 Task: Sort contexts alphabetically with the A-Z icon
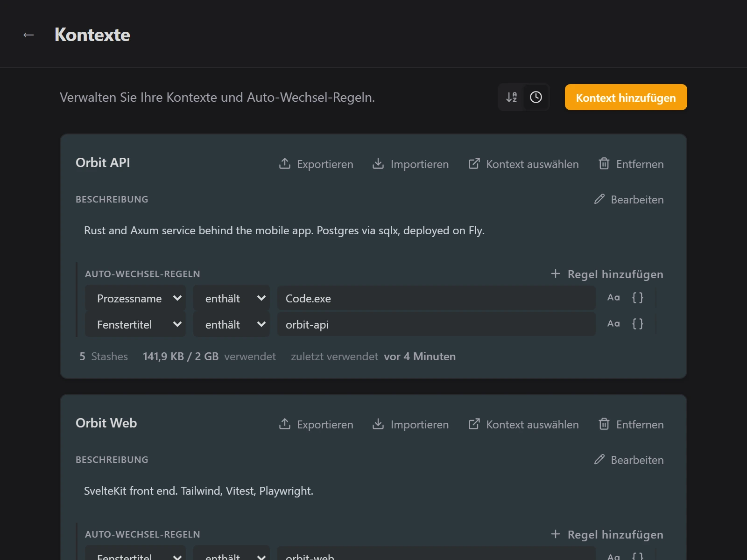coord(512,97)
